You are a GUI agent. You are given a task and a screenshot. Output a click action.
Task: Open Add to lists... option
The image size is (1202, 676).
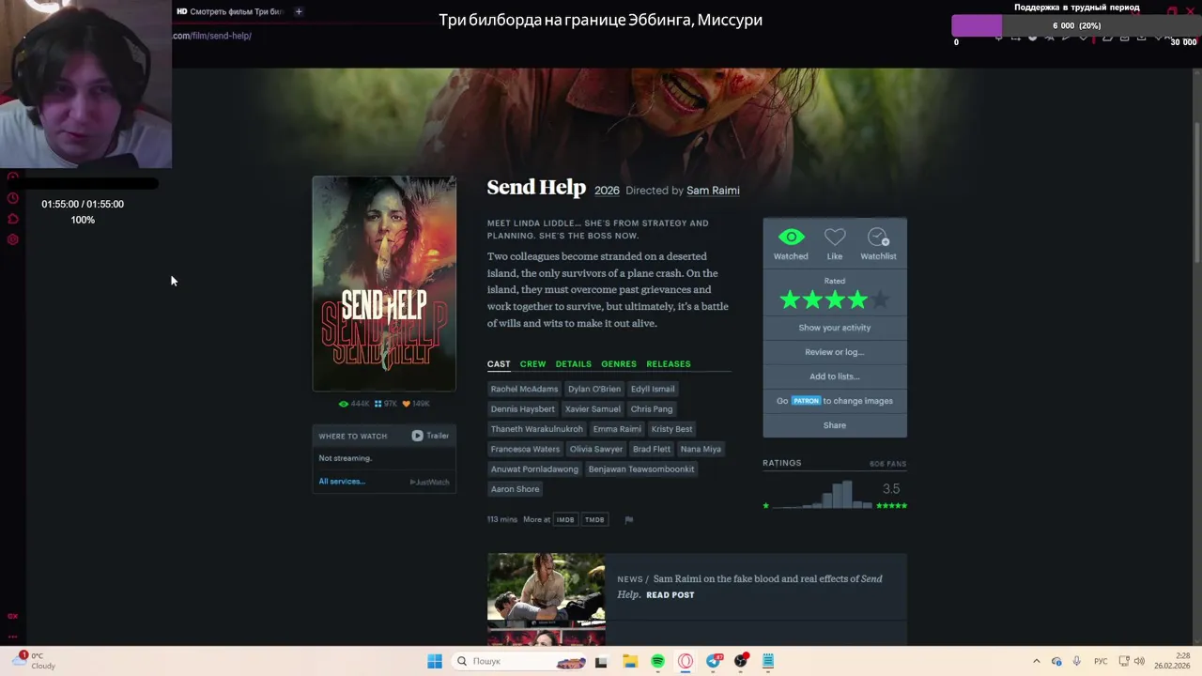pyautogui.click(x=835, y=376)
